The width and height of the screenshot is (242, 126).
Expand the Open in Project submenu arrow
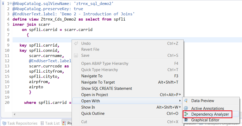tap(180, 94)
